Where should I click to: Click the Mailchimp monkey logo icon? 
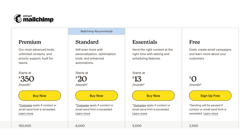click(18, 18)
